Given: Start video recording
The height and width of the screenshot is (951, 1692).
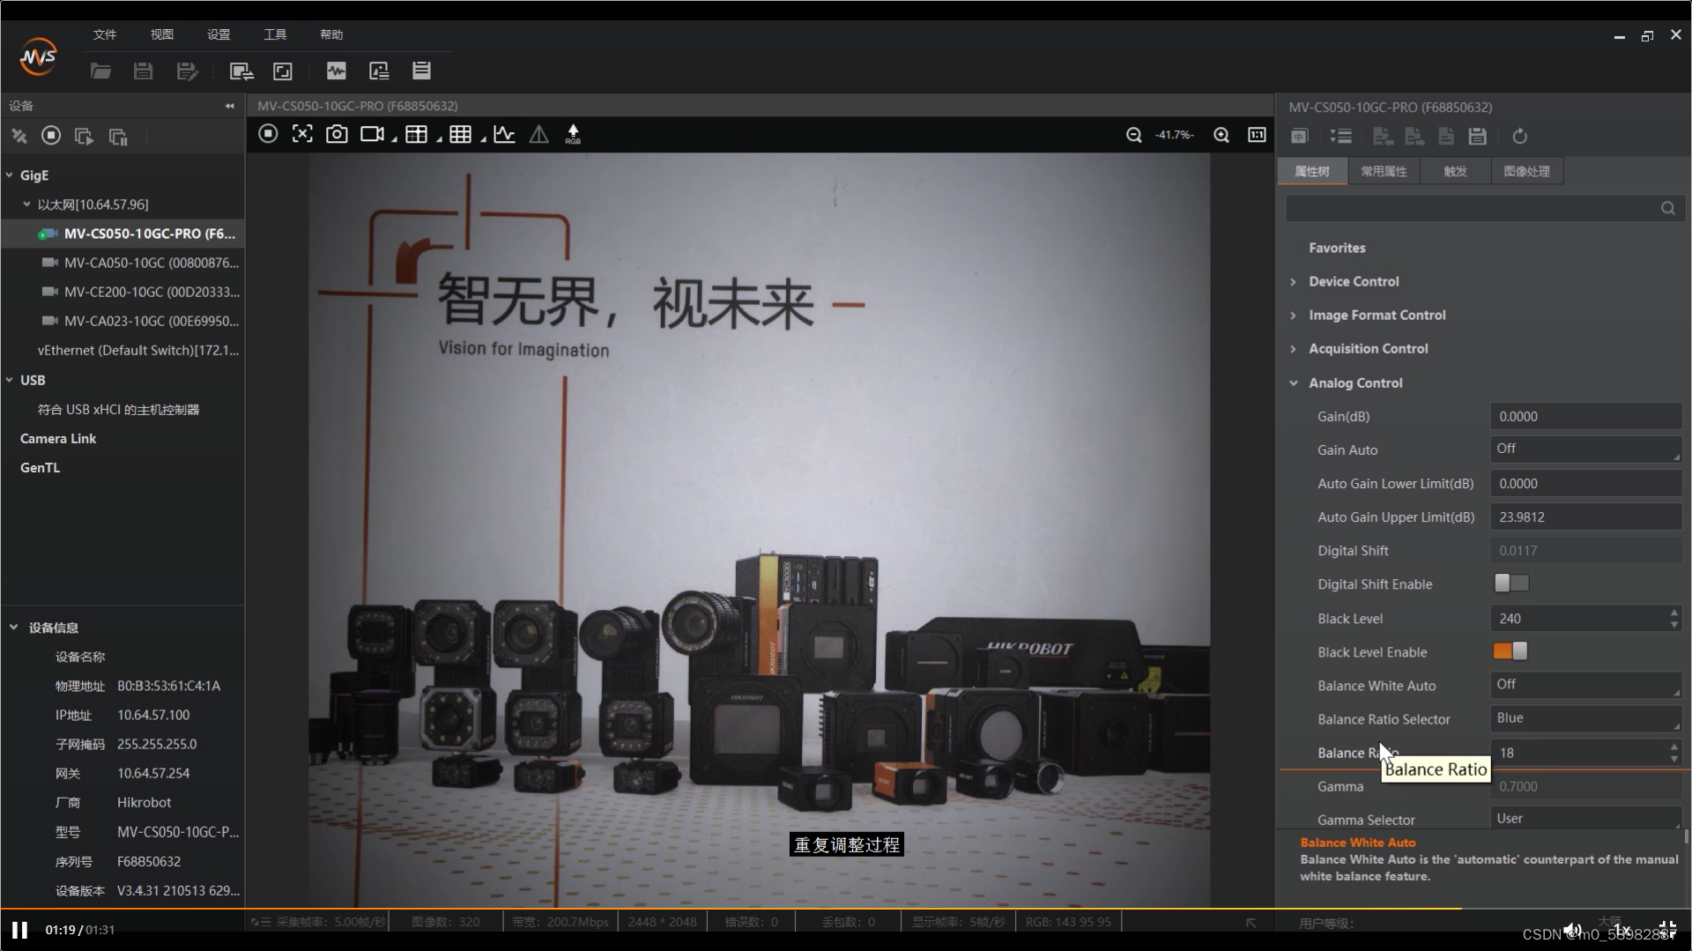Looking at the screenshot, I should coord(371,134).
